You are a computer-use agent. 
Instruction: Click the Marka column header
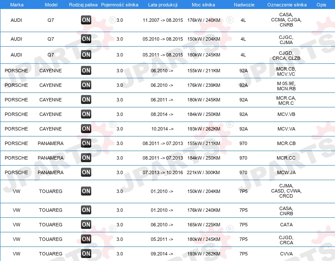click(x=17, y=5)
